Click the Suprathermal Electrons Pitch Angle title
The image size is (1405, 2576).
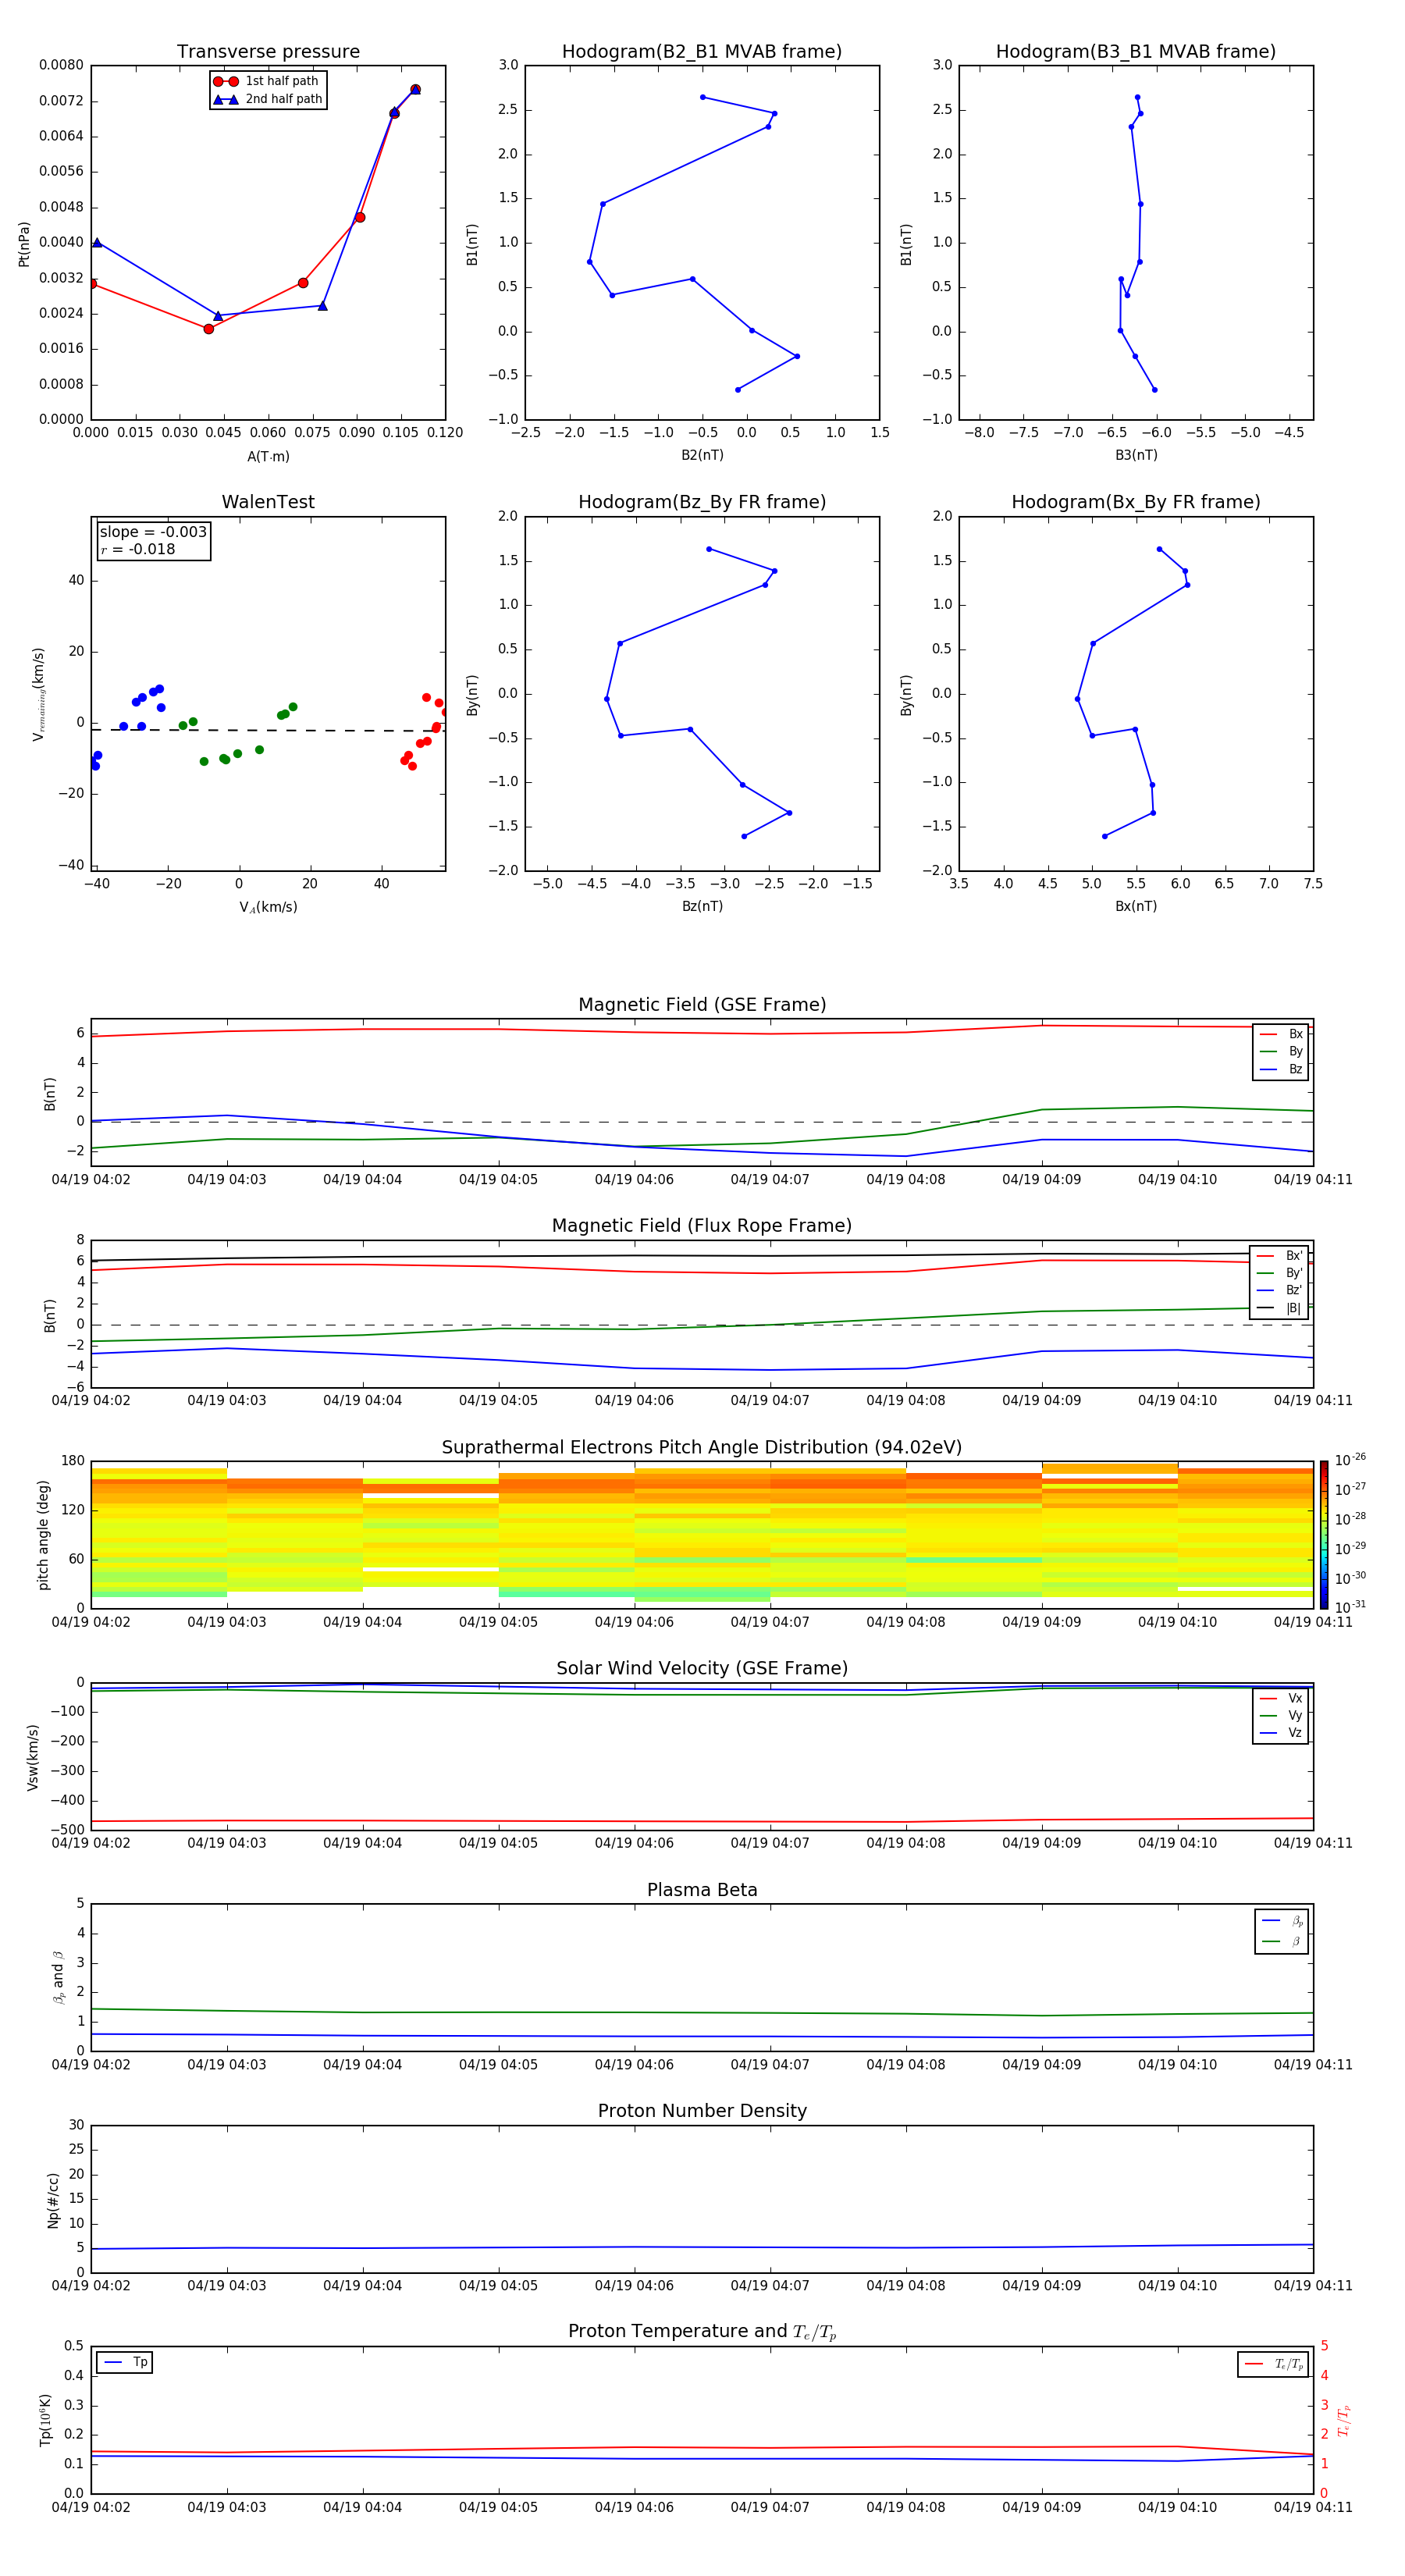click(x=702, y=1447)
